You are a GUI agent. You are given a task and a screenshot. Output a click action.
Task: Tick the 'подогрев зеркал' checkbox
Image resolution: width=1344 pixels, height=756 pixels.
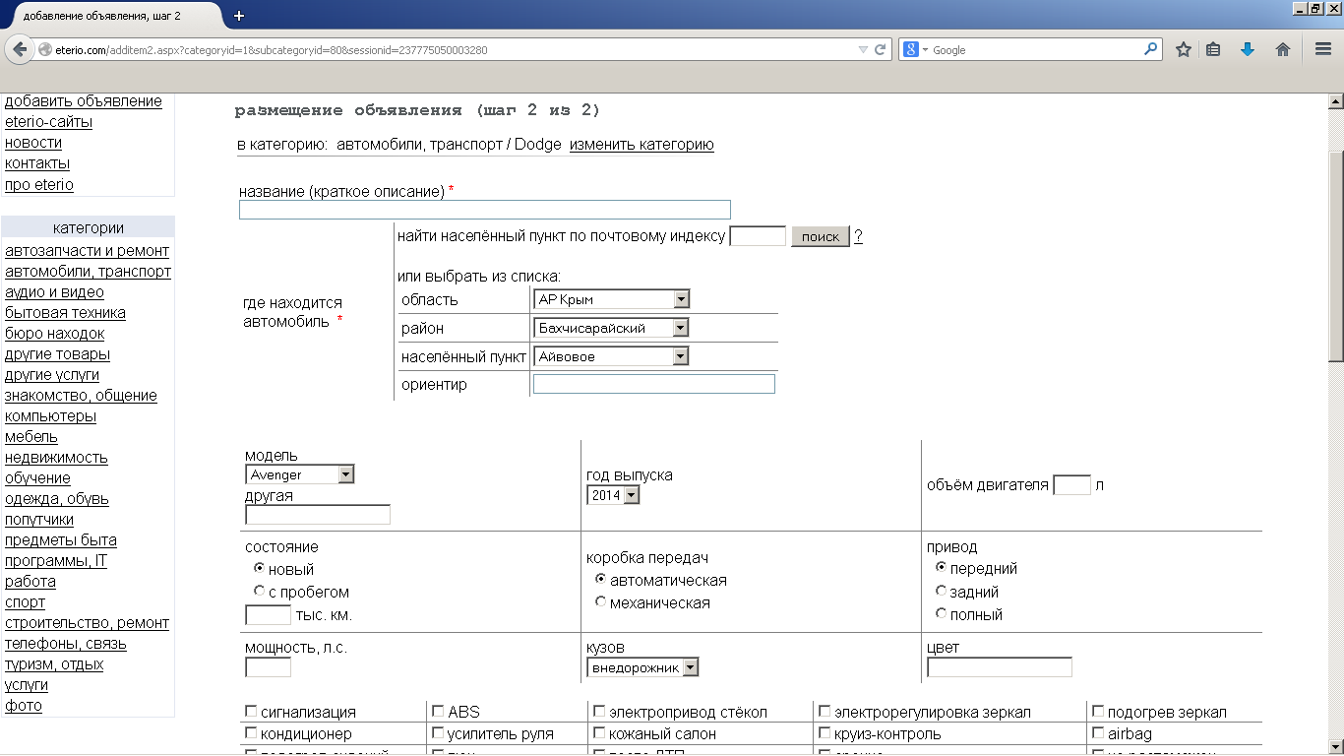1098,711
